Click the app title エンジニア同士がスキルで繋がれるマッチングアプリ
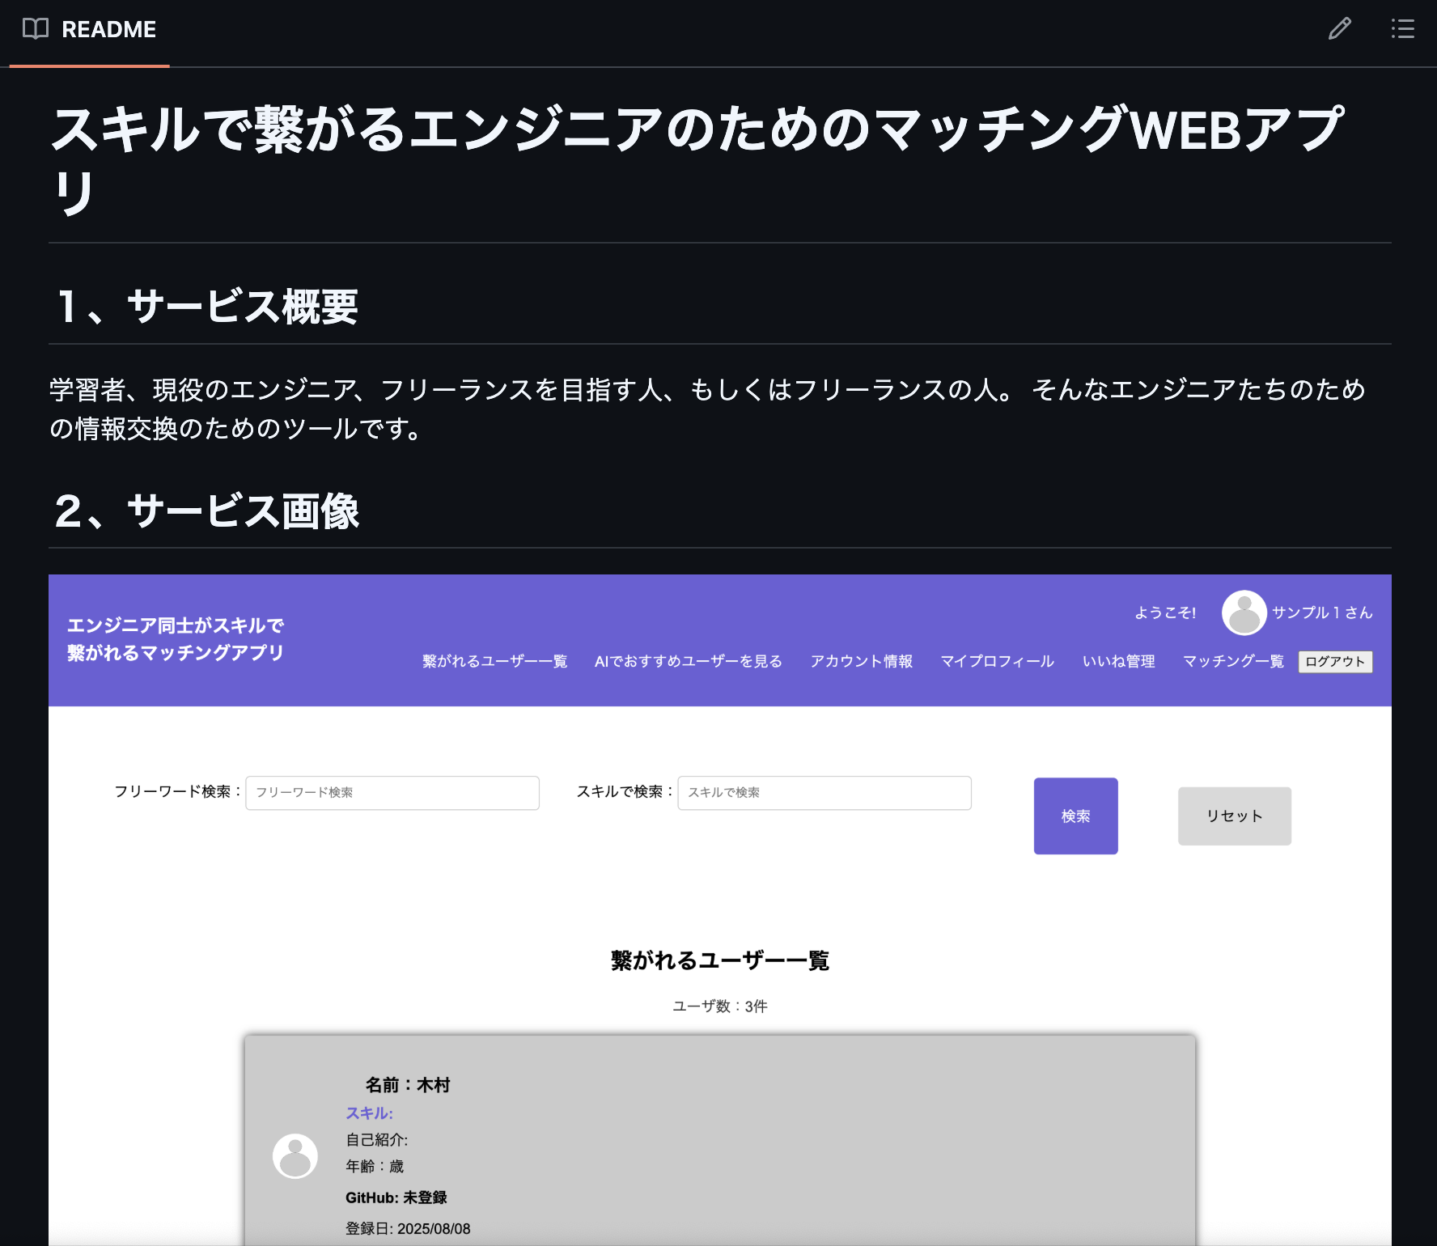The width and height of the screenshot is (1437, 1246). 176,639
